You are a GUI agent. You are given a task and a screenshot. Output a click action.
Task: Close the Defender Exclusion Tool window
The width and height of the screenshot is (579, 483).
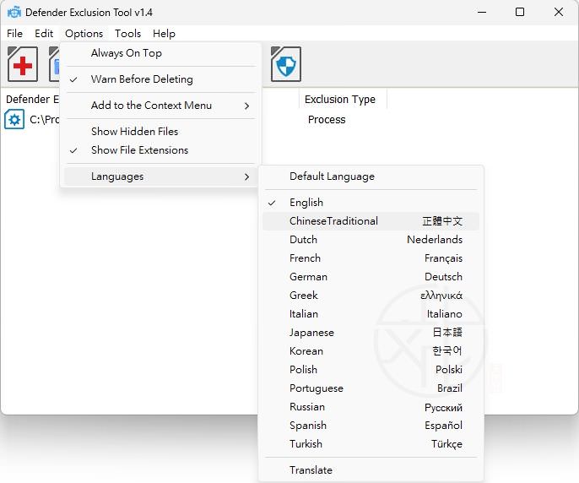tap(559, 12)
